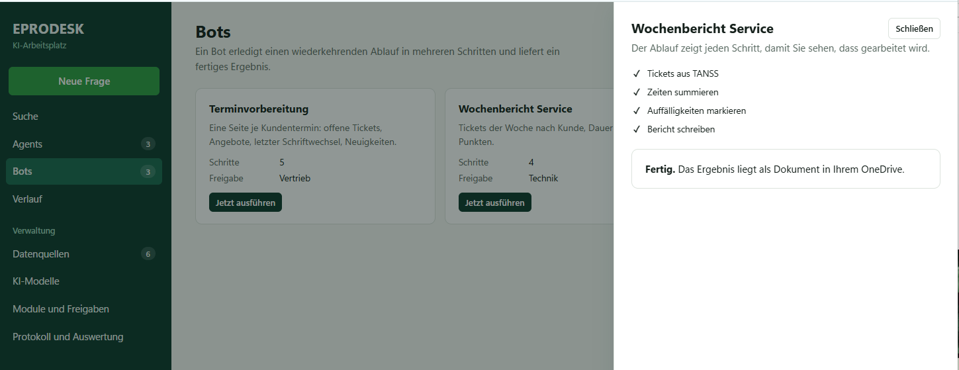Open Protokoll und Auswertung
The height and width of the screenshot is (370, 959).
tap(84, 337)
